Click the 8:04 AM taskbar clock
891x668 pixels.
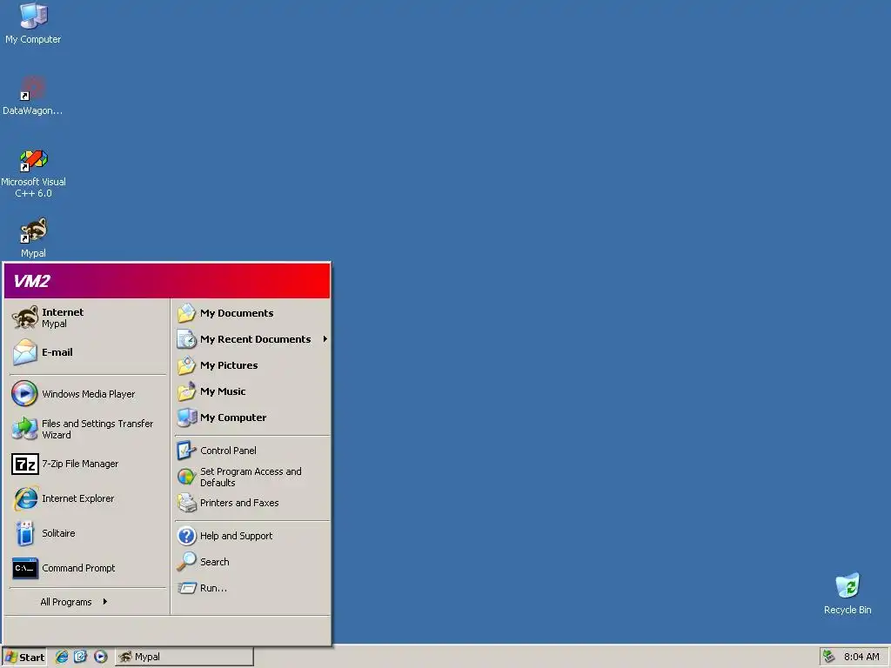tap(861, 657)
